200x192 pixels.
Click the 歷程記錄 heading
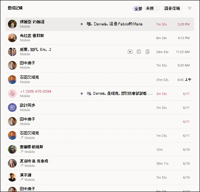[15, 8]
